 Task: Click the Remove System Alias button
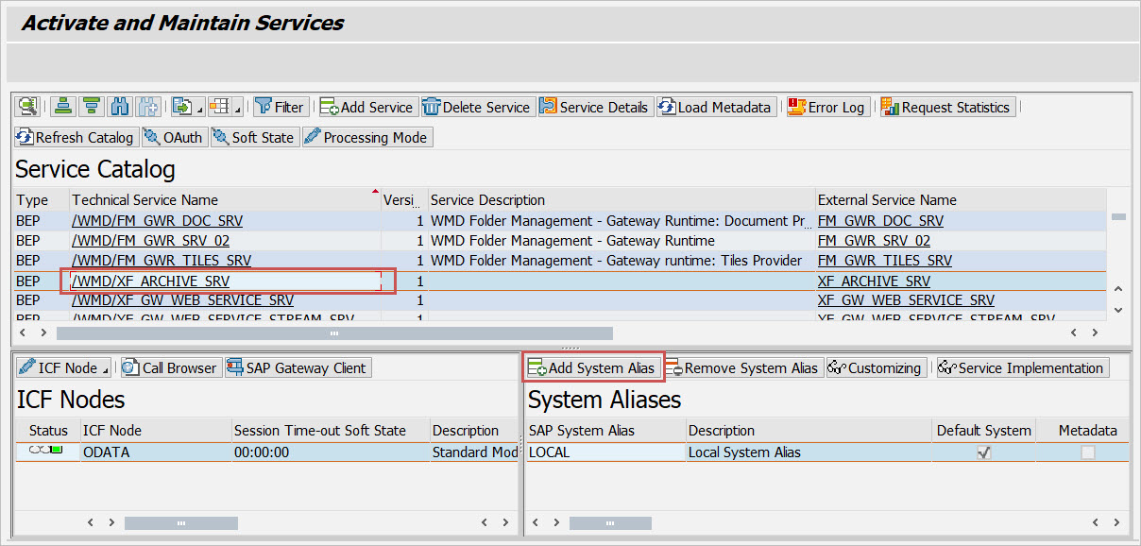coord(744,367)
